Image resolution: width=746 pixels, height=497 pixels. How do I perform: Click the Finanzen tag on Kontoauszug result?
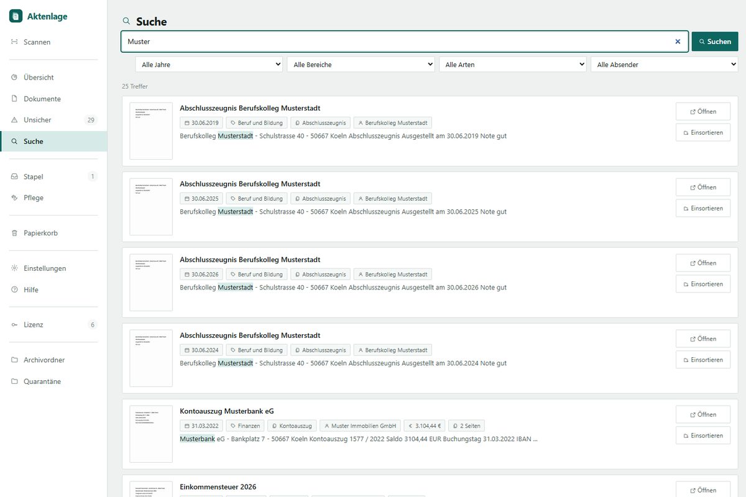245,426
